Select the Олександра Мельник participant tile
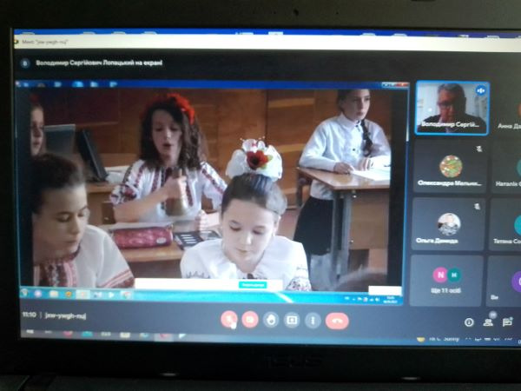 pyautogui.click(x=449, y=166)
